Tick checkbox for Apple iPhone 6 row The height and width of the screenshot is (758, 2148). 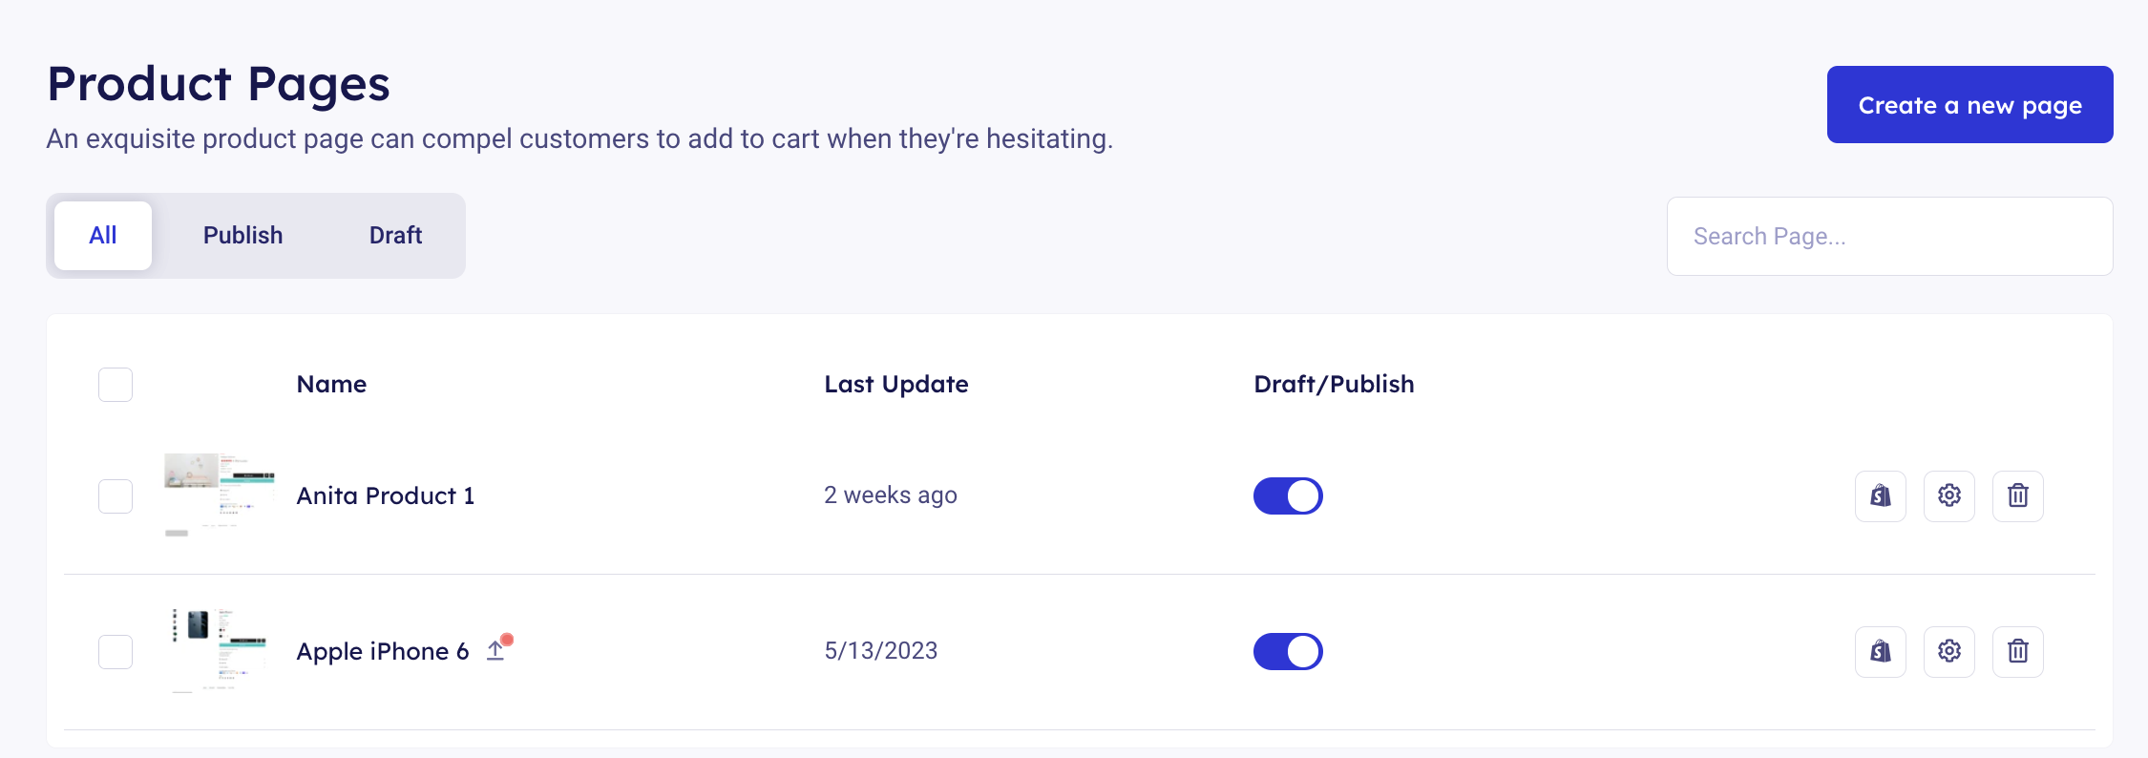pyautogui.click(x=116, y=652)
